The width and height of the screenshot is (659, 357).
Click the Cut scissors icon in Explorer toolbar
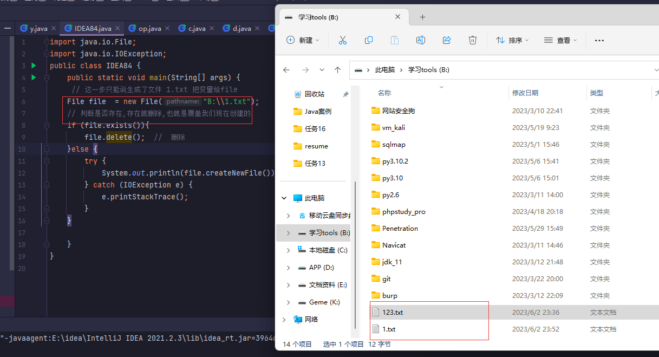point(342,40)
